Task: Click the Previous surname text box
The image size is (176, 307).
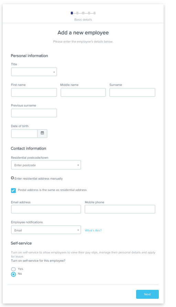Action: [x=34, y=113]
